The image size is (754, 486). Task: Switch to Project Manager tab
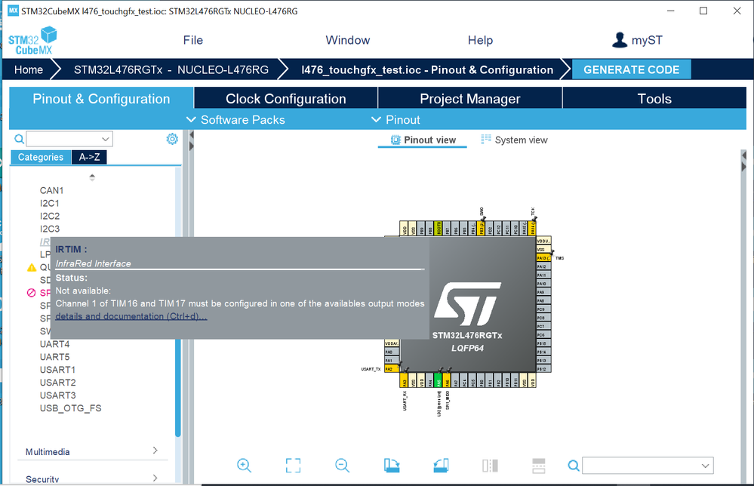coord(469,99)
